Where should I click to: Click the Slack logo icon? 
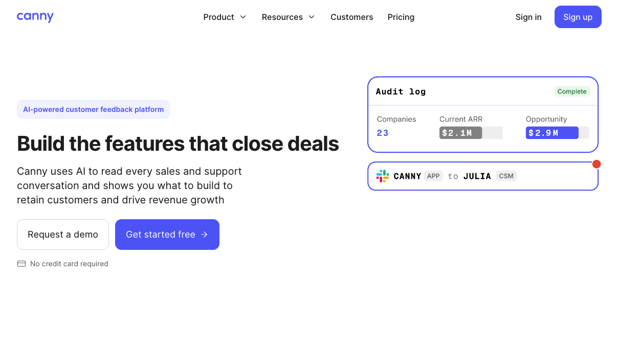coord(383,176)
